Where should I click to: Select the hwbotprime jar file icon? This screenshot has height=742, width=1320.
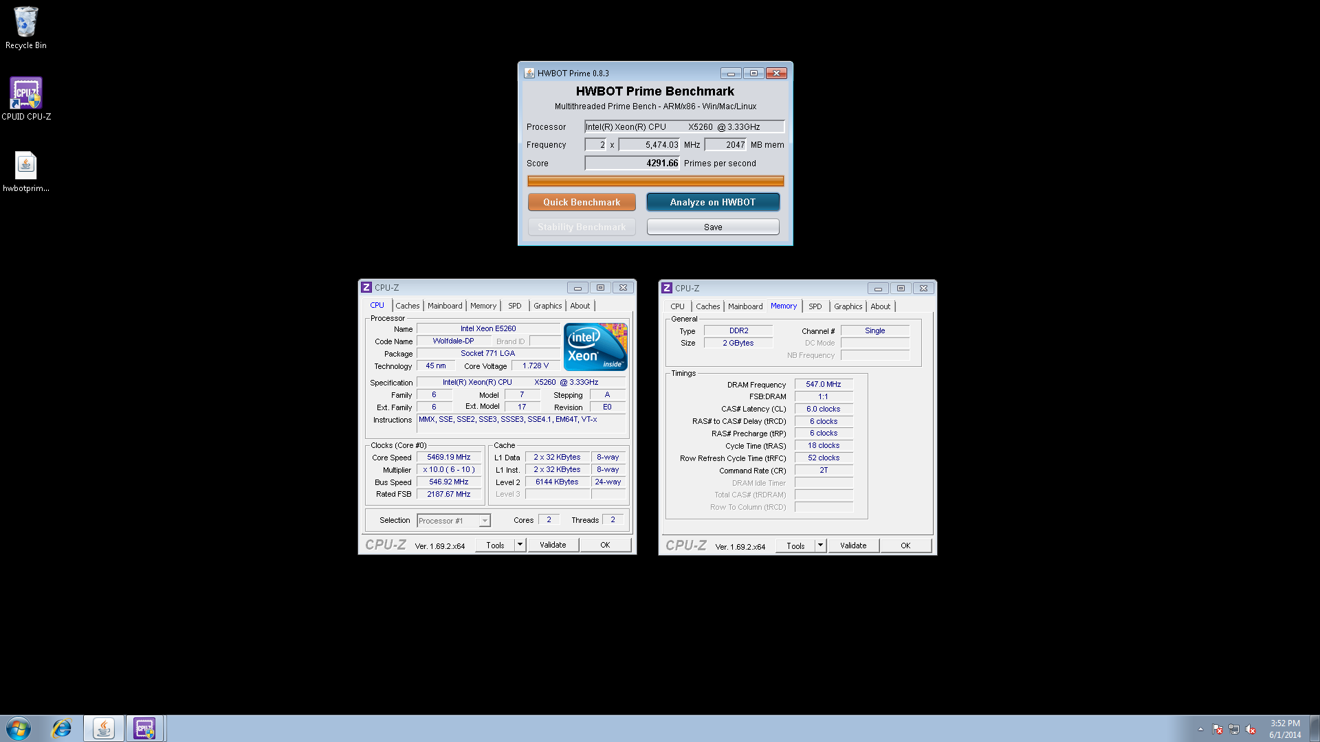point(26,171)
